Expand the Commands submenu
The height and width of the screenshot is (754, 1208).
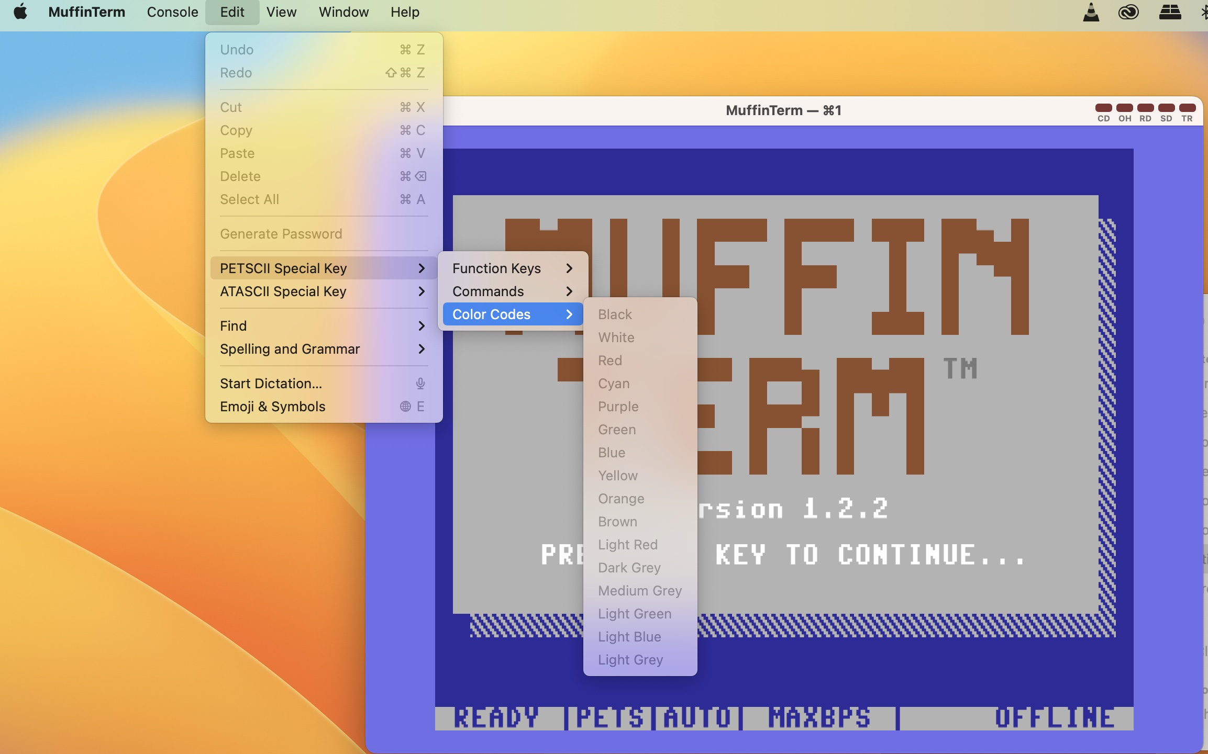pyautogui.click(x=513, y=291)
